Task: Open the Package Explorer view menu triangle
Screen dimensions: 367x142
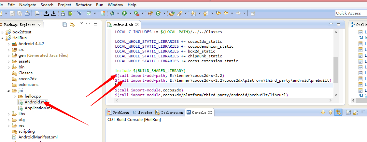Action: click(81, 23)
